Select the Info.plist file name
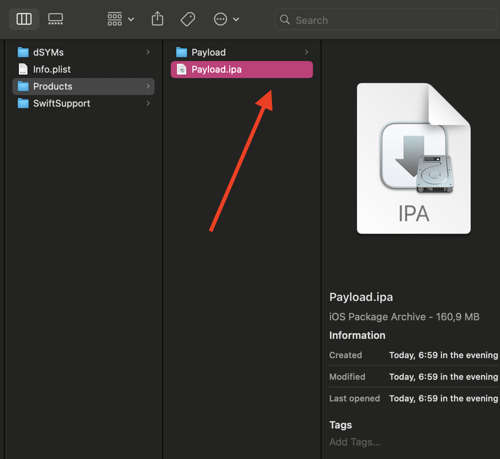Viewport: 500px width, 459px height. click(x=52, y=69)
